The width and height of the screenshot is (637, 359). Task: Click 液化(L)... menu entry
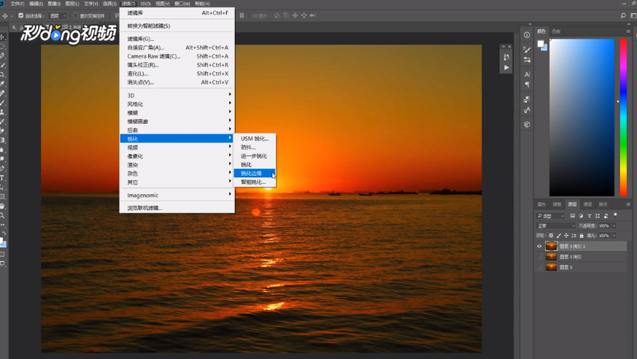pos(177,74)
